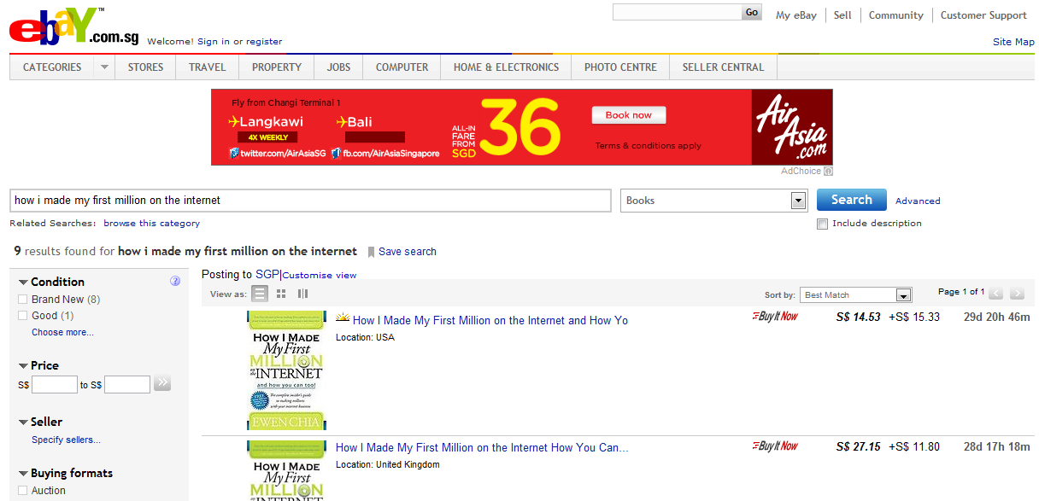Click Buy It Now logo for S$ 27.15 listing
Screen dimensions: 1039x501
pyautogui.click(x=775, y=446)
